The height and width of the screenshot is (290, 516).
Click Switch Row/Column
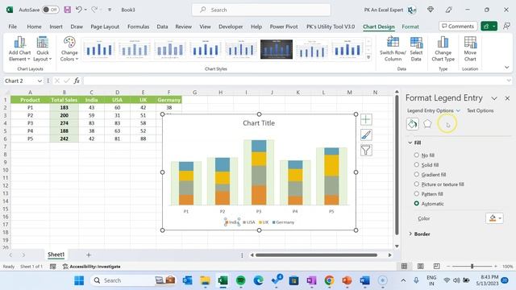[393, 49]
